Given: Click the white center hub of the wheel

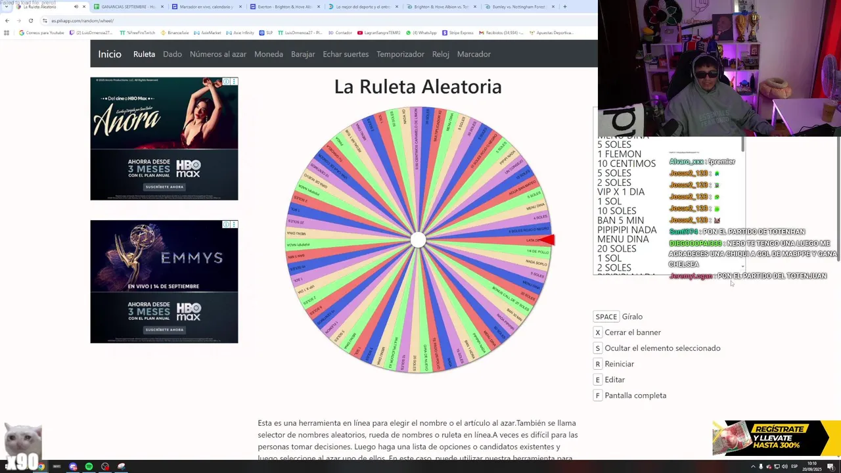Looking at the screenshot, I should 418,240.
